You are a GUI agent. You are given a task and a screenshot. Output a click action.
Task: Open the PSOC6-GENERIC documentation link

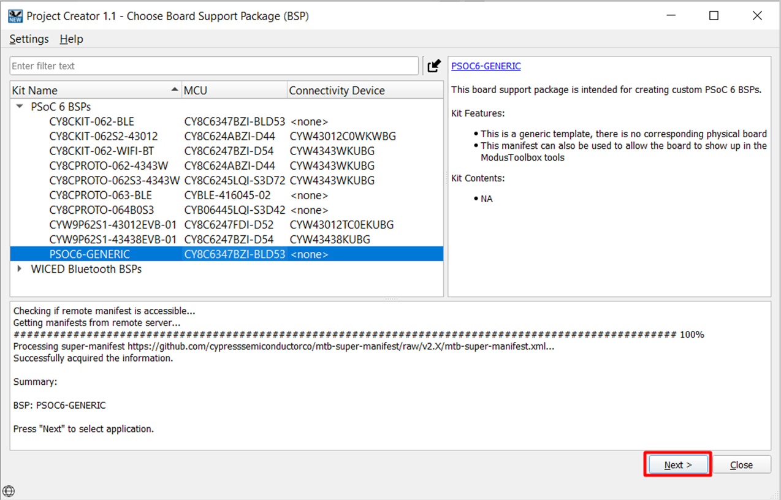[486, 66]
